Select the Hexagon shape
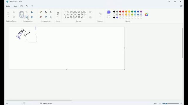Screen dimensions: 188x105 point(71,15)
